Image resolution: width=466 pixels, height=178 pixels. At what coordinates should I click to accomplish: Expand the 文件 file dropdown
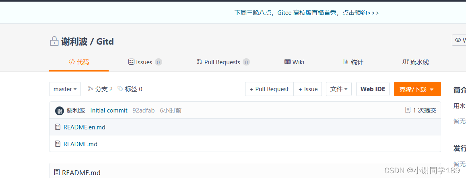point(339,89)
